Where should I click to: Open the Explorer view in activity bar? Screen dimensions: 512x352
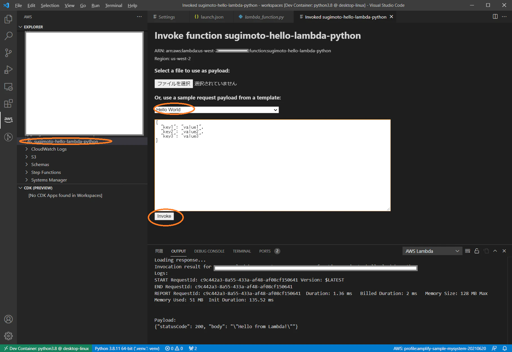coord(8,19)
